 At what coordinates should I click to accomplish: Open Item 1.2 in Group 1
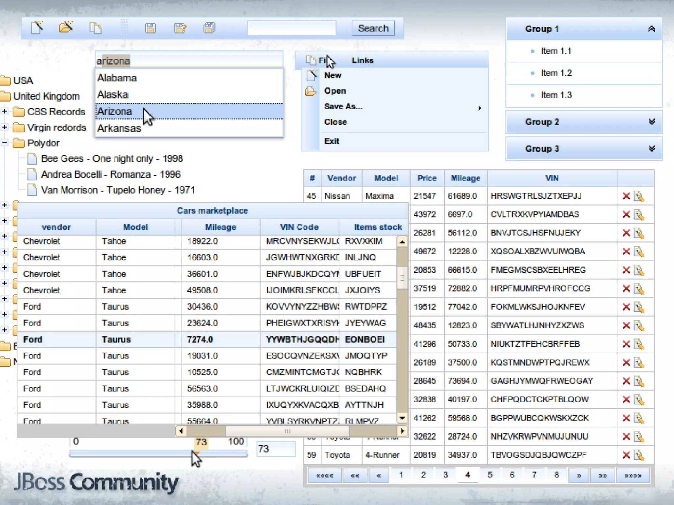tap(556, 73)
